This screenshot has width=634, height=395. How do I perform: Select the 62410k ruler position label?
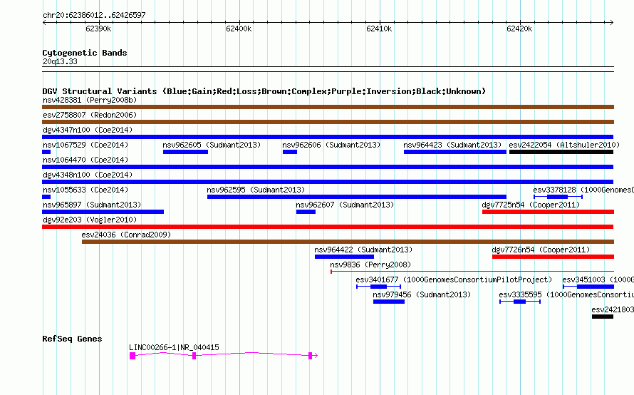point(379,29)
